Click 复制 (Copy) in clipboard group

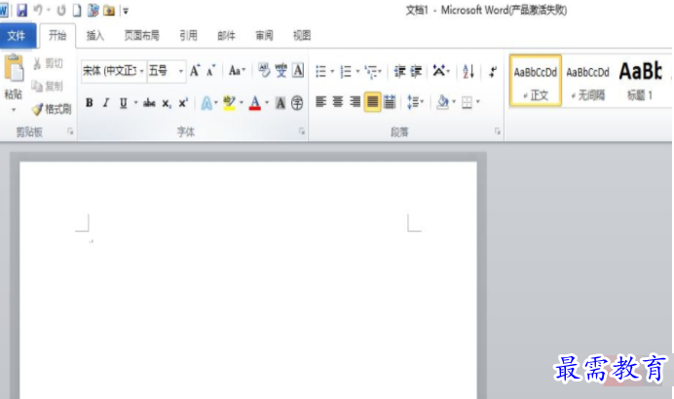(48, 87)
